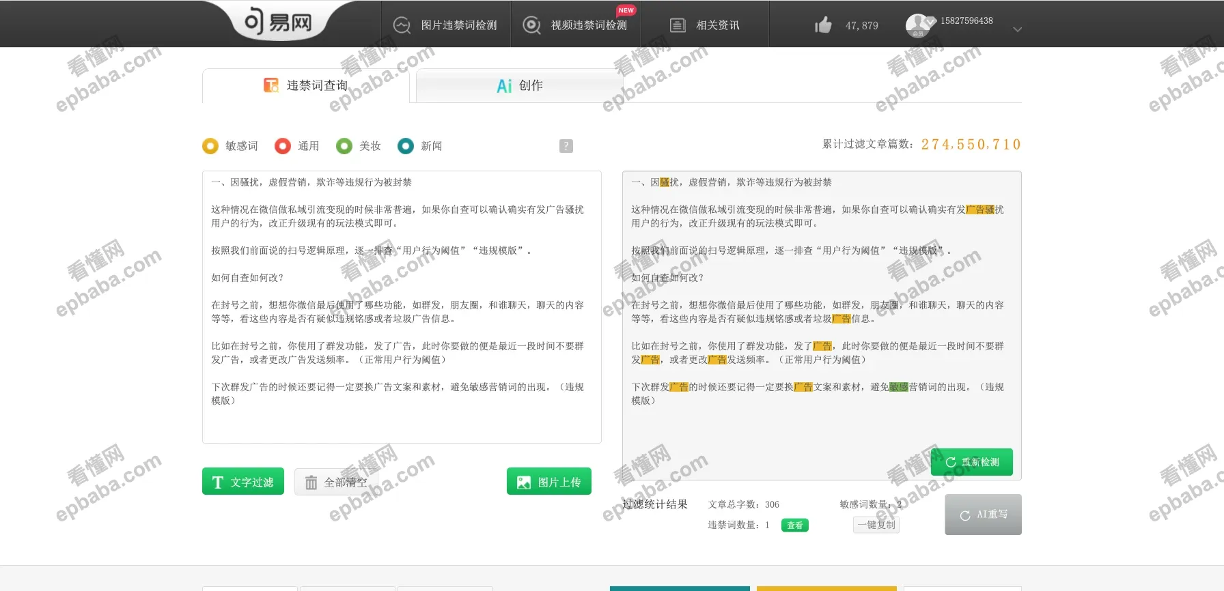Click the highlighted word 敏感 in results

[899, 387]
